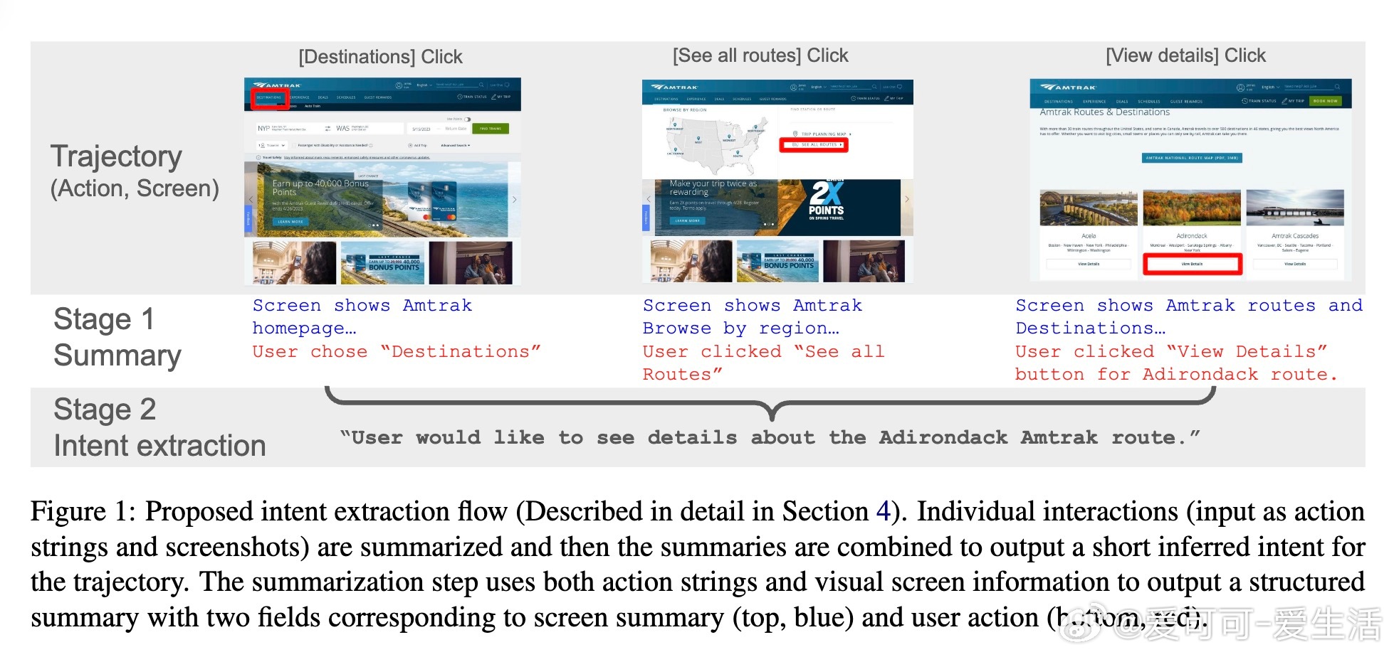The height and width of the screenshot is (657, 1394).
Task: Click the next-slide arrow on the Bonus Points carousel
Action: (515, 200)
